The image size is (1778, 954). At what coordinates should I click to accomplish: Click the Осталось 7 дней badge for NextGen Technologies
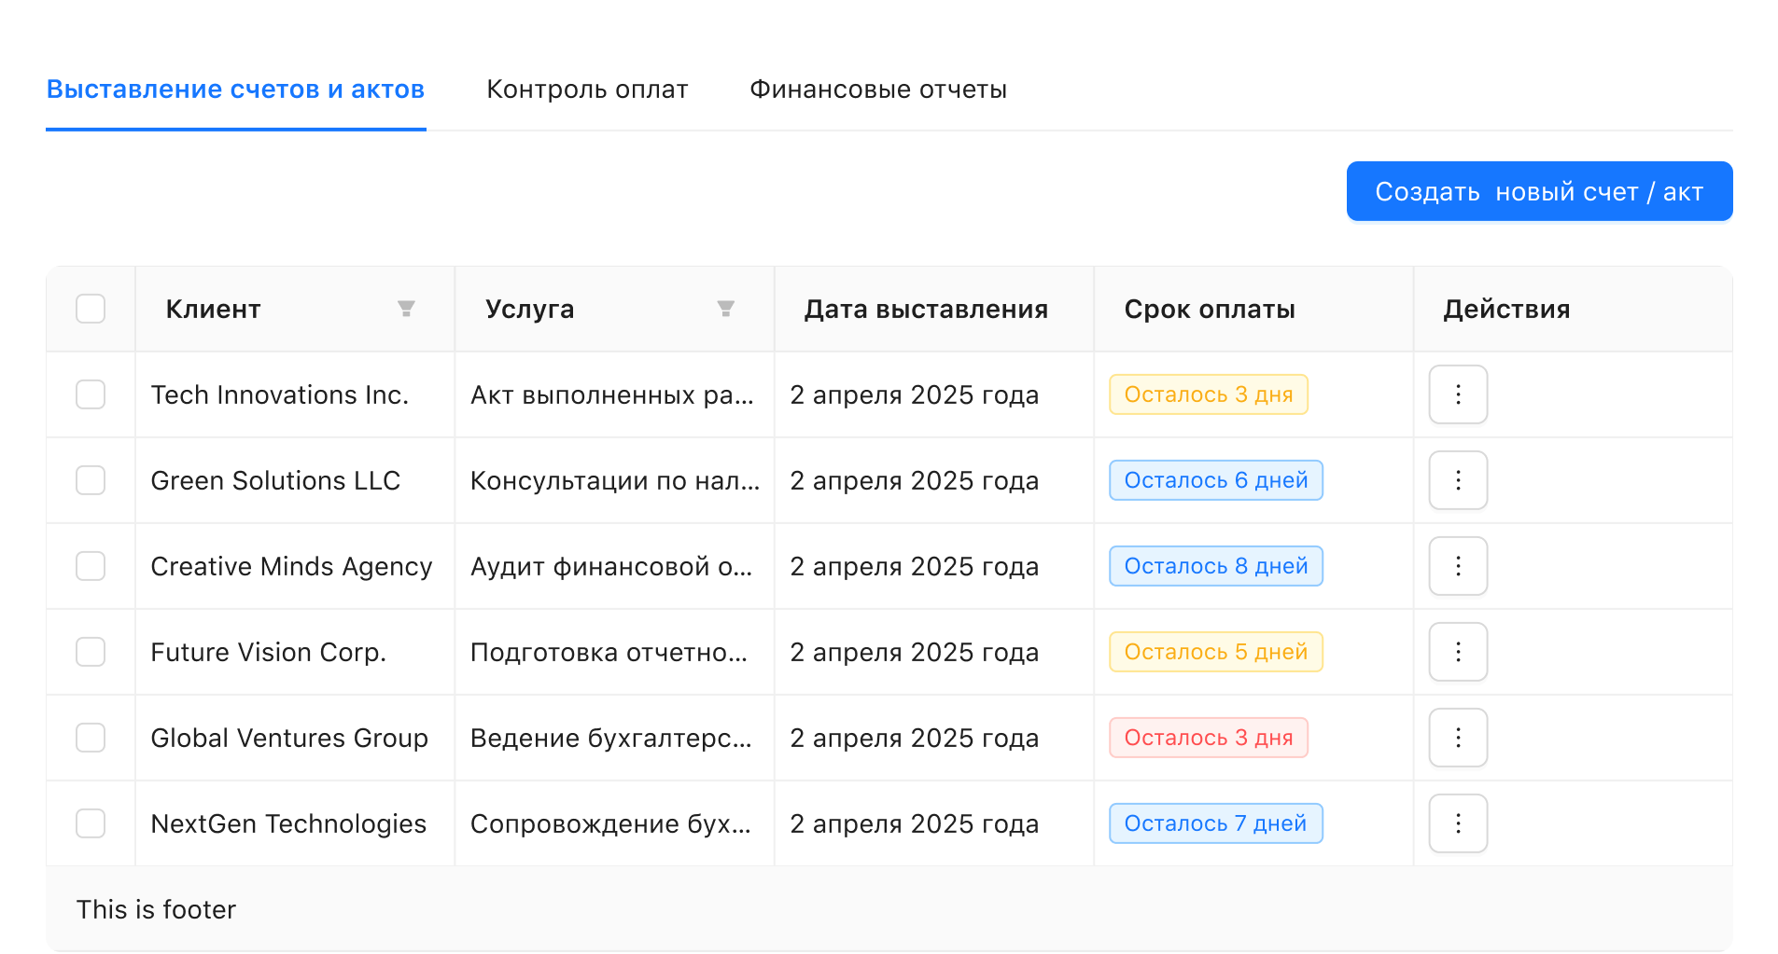(x=1215, y=823)
